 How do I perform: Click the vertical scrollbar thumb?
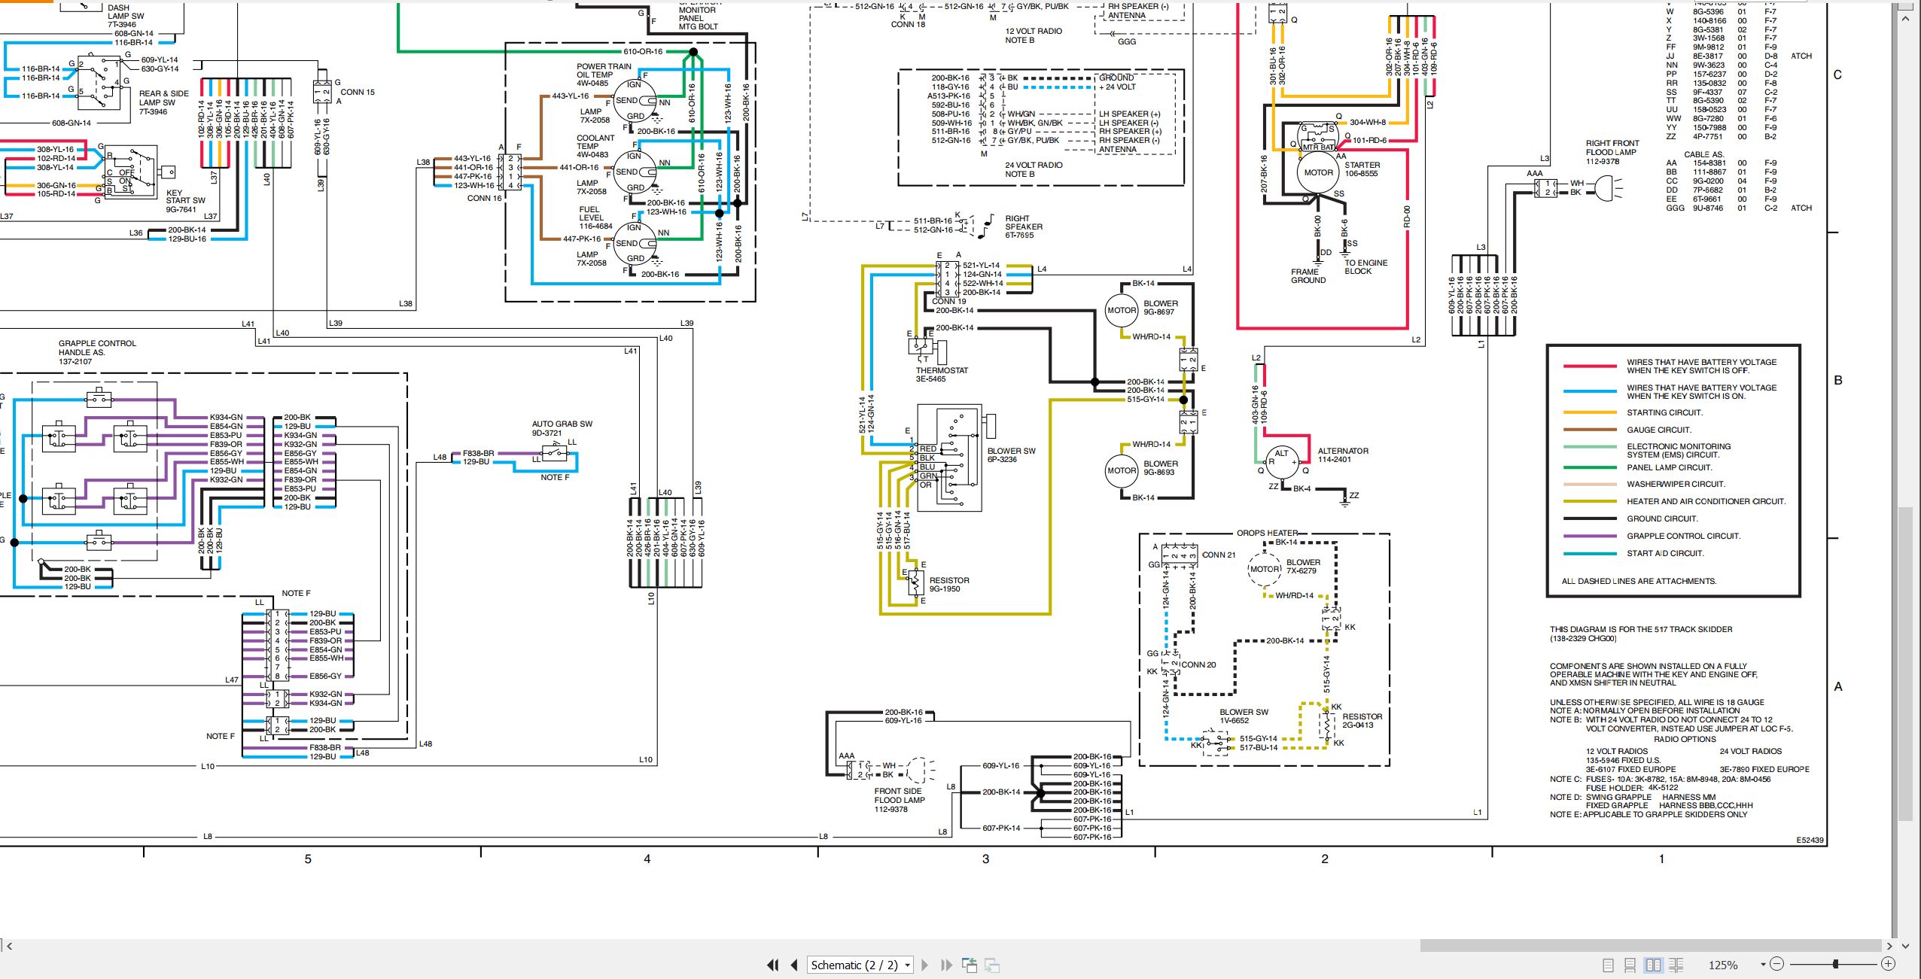coord(1904,664)
